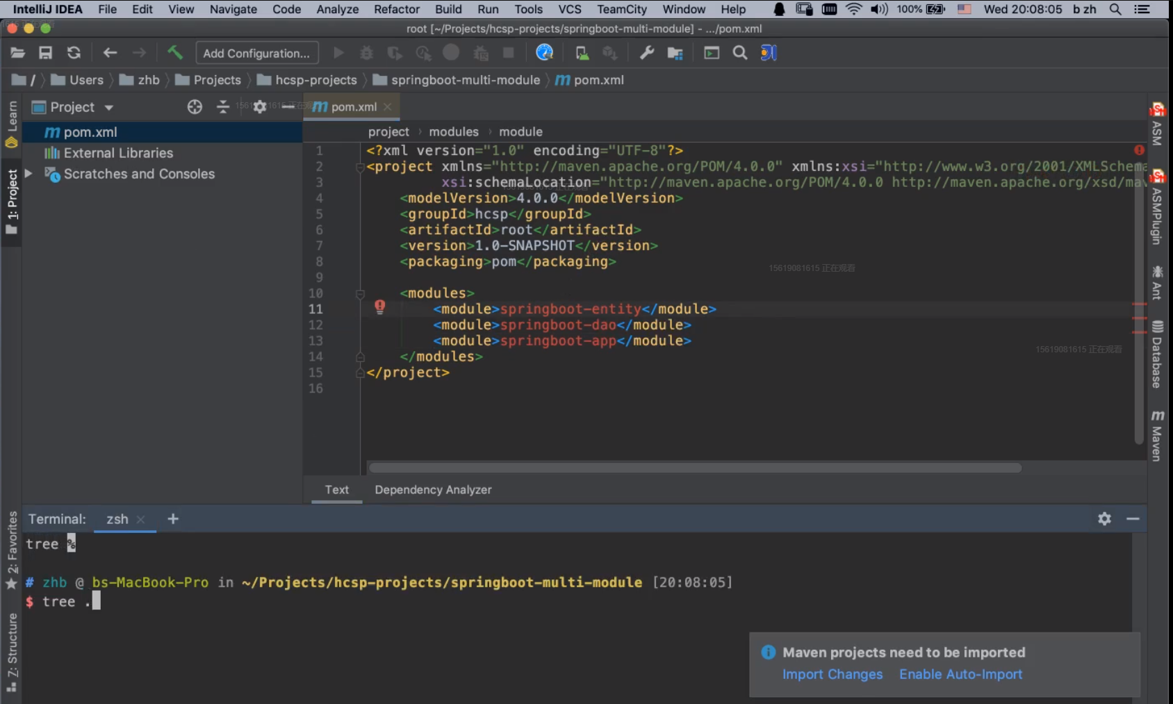Viewport: 1173px width, 704px height.
Task: Click the Debug bug icon
Action: tap(366, 53)
